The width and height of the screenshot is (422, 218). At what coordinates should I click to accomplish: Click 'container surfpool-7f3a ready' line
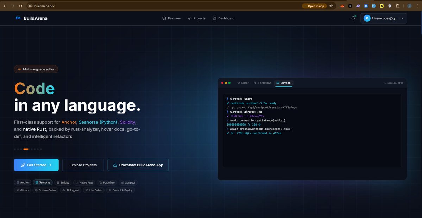coord(251,103)
